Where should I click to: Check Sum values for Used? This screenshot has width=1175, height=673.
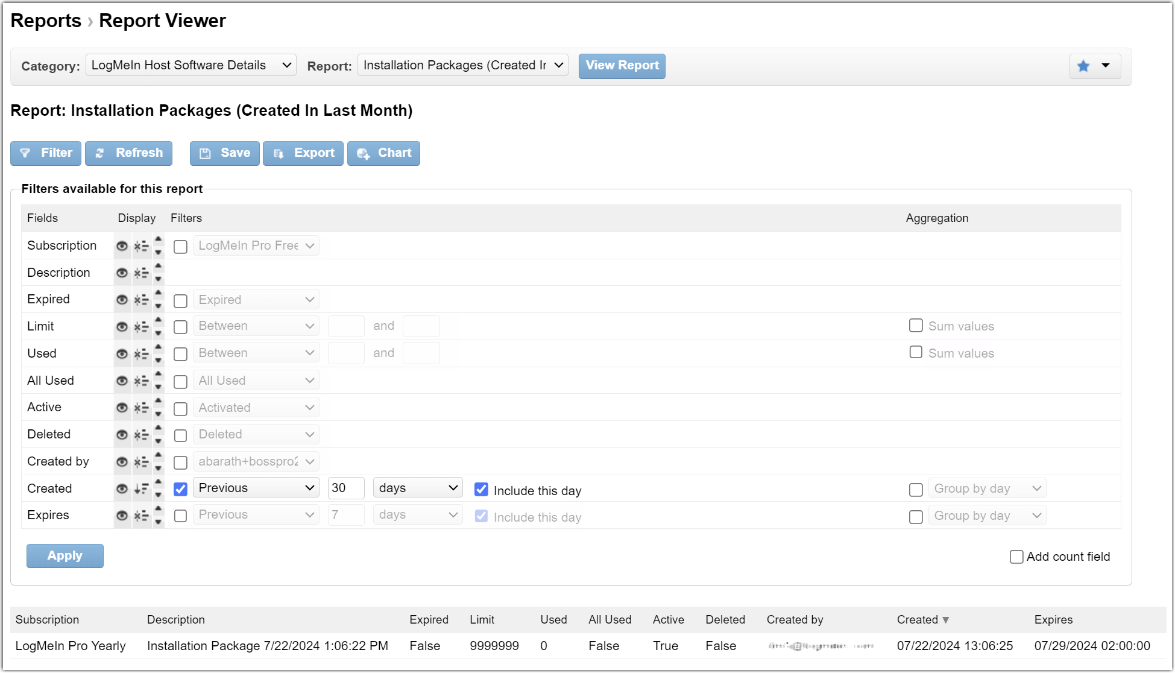point(916,352)
